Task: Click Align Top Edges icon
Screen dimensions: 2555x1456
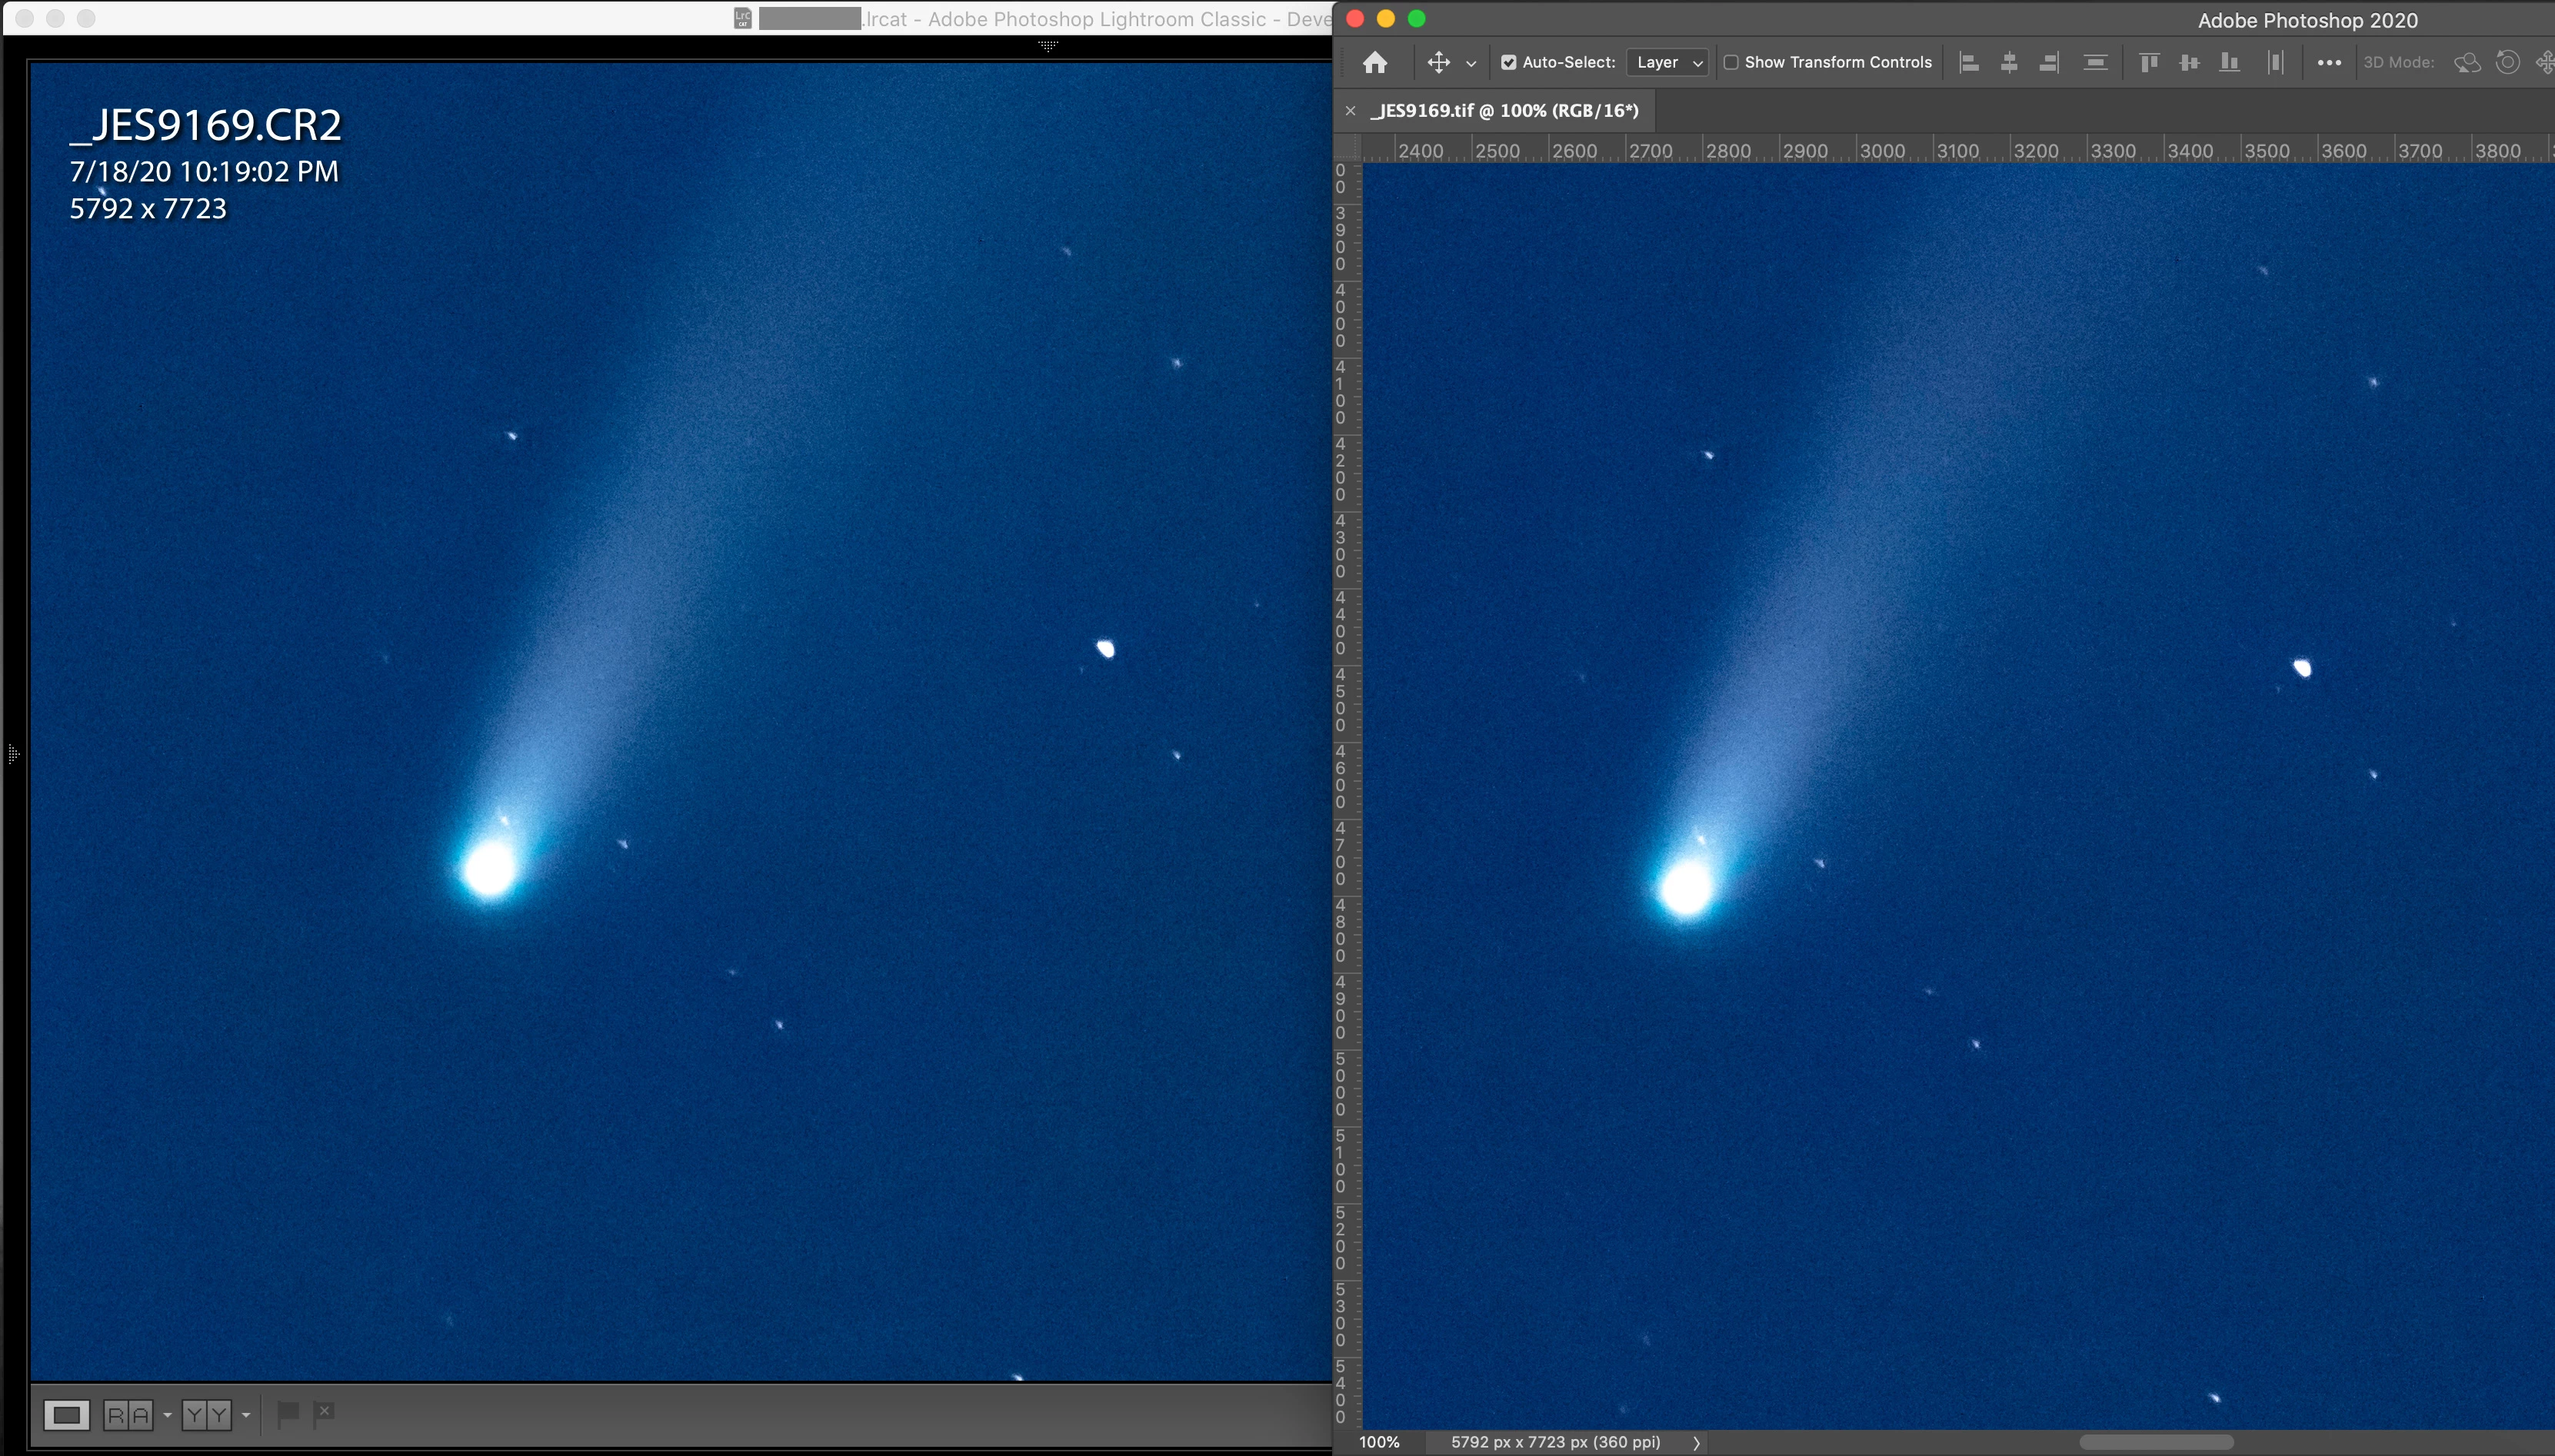Action: 2148,63
